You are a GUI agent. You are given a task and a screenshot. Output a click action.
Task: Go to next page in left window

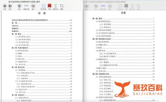[x=5, y=6]
